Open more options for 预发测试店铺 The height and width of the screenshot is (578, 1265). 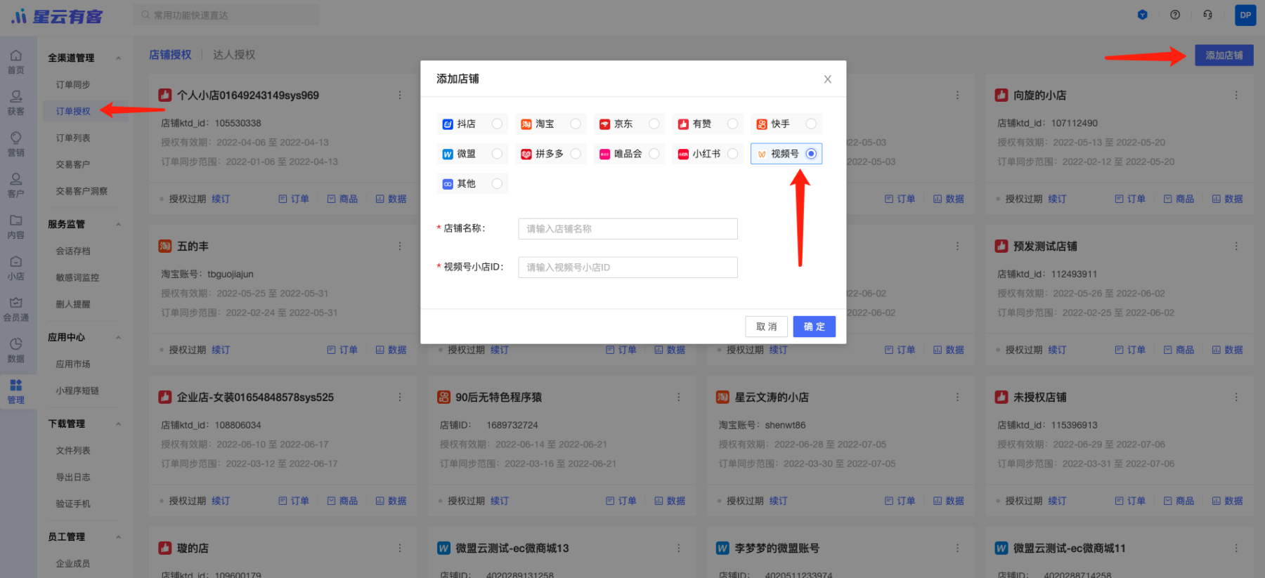(x=1236, y=247)
